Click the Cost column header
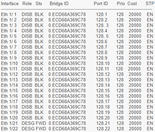This screenshot has width=155, height=132. (132, 4)
